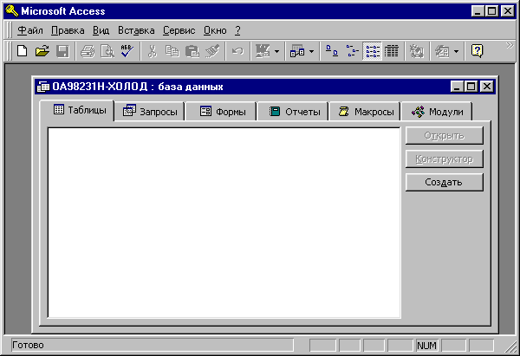This screenshot has height=356, width=520.
Task: Click the database window title bar icon
Action: point(43,87)
